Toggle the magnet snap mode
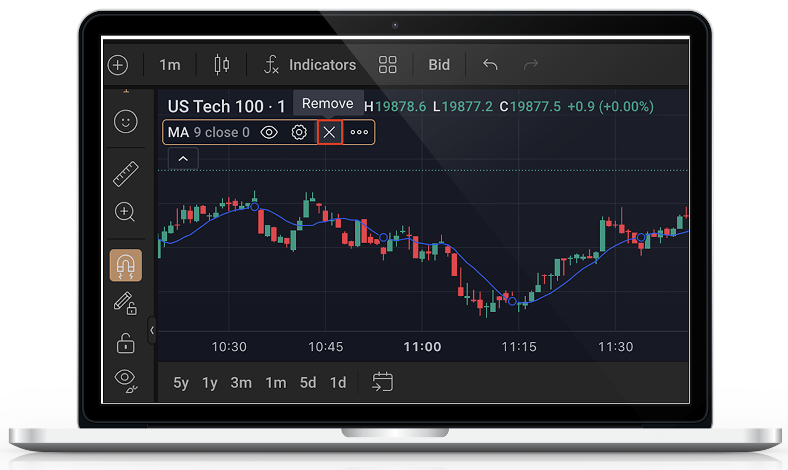 coord(126,266)
